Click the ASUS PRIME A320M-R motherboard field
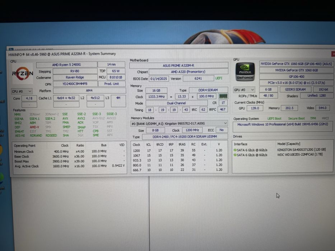This screenshot has height=251, width=335. pos(178,66)
